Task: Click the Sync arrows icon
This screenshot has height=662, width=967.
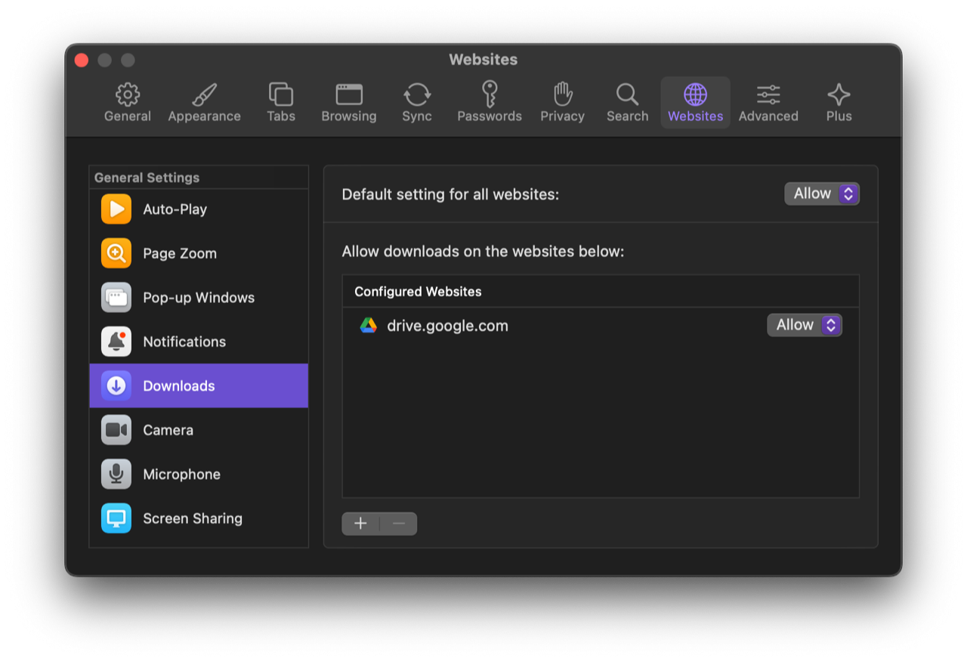Action: click(416, 95)
